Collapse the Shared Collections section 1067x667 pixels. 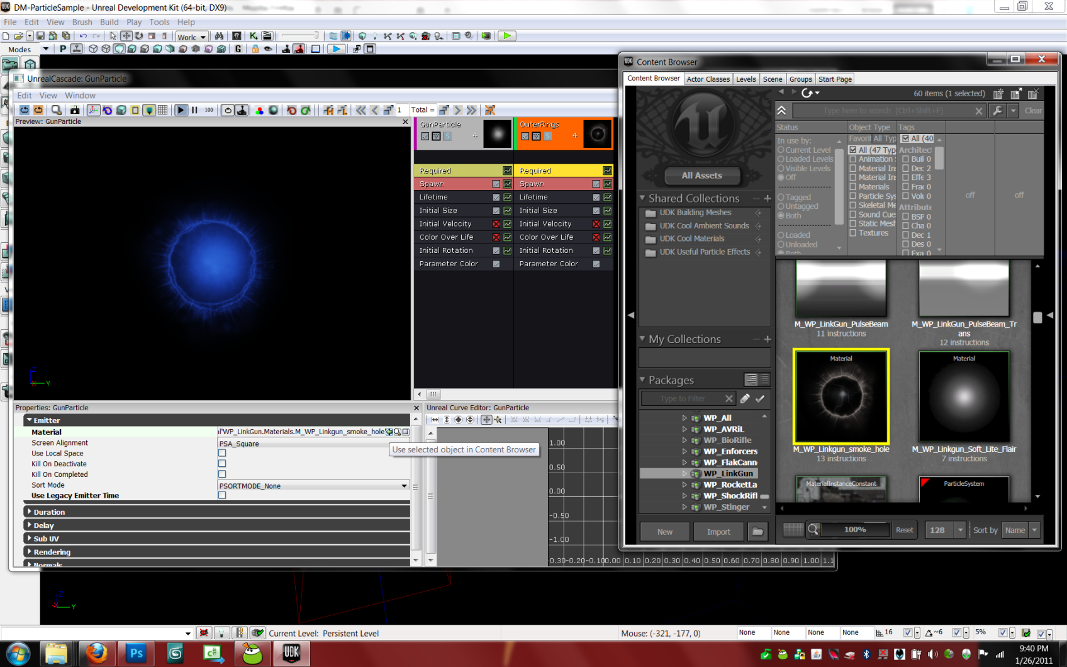[642, 198]
